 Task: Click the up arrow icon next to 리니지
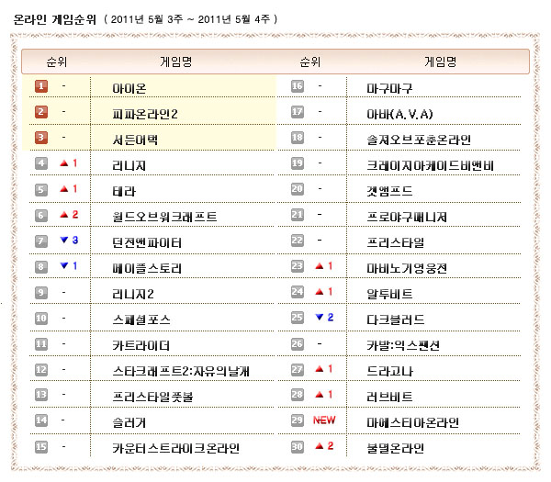(x=63, y=163)
